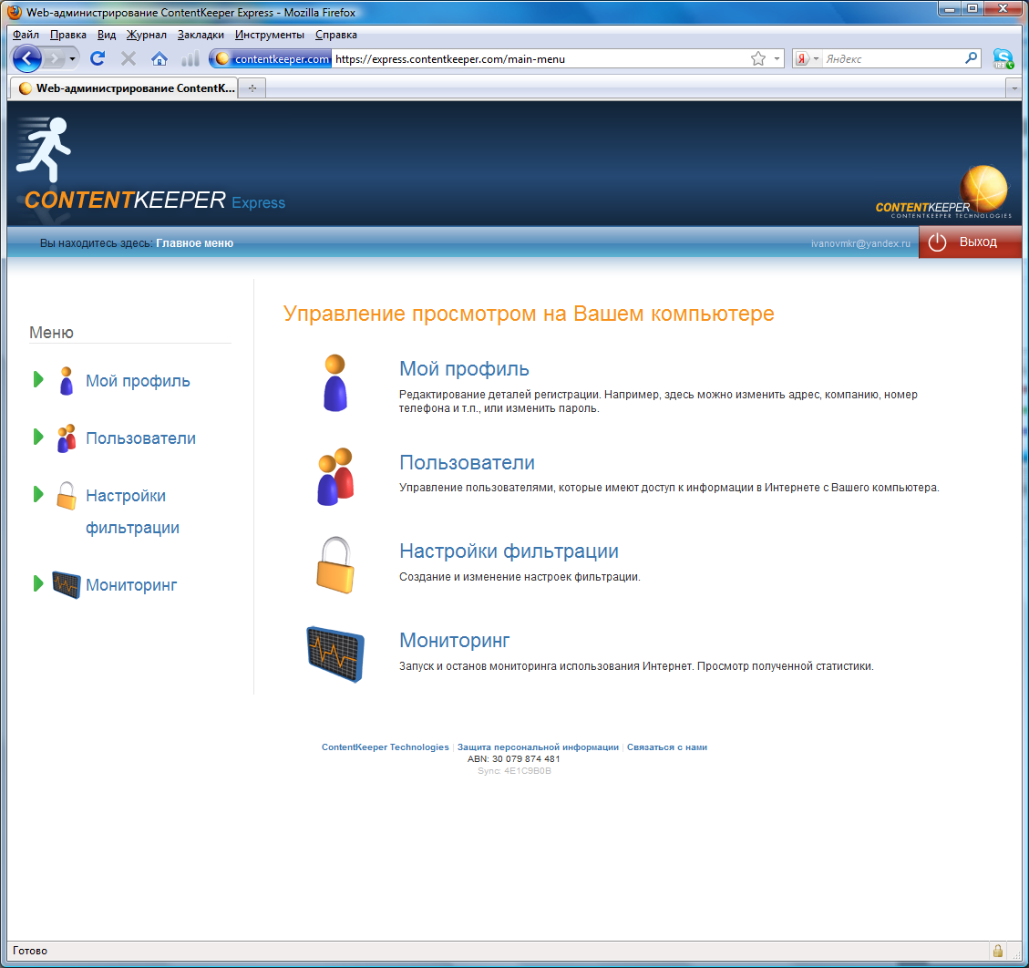Open Пользователи link in sidebar menu
1029x968 pixels.
(x=140, y=438)
